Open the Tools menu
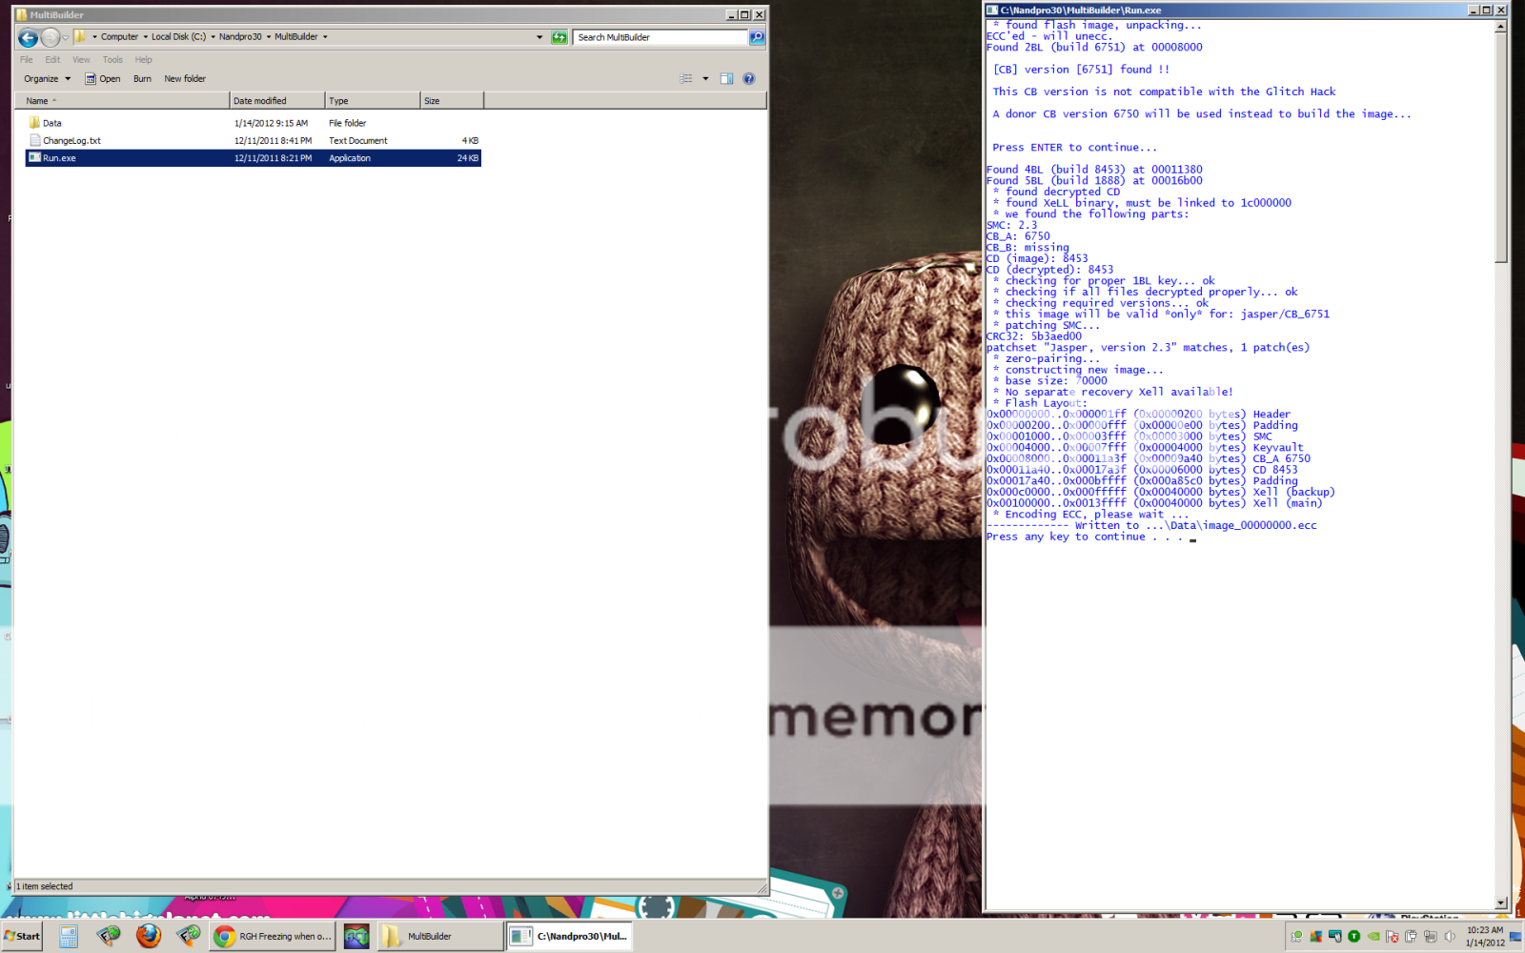This screenshot has height=953, width=1525. 112,59
